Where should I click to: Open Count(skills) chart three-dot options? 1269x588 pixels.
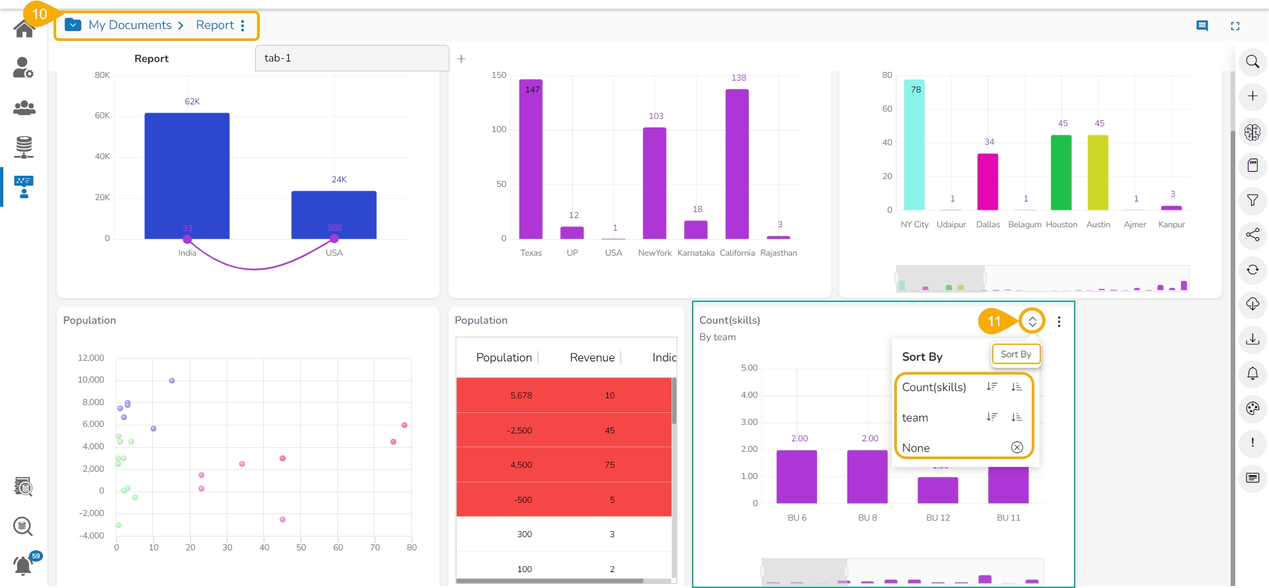pyautogui.click(x=1059, y=322)
